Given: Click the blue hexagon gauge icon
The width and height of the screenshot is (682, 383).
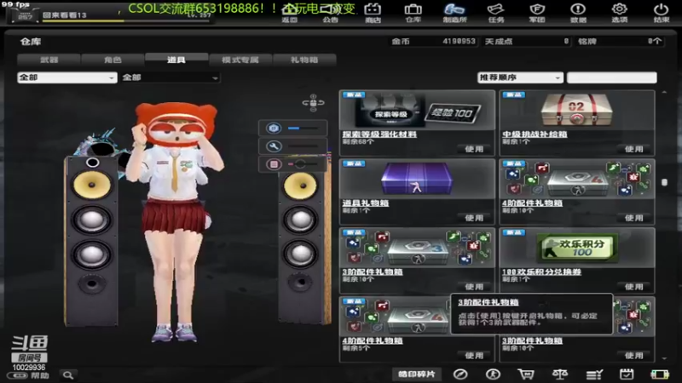Looking at the screenshot, I should point(274,129).
